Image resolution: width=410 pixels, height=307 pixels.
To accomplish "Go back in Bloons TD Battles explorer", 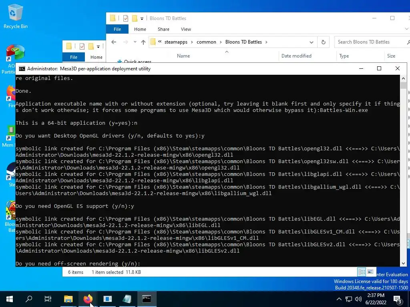I will click(114, 42).
